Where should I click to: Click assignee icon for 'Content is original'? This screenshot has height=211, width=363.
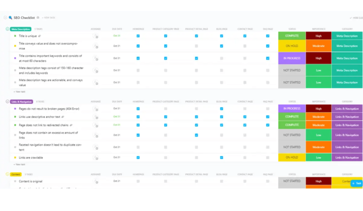(96, 181)
